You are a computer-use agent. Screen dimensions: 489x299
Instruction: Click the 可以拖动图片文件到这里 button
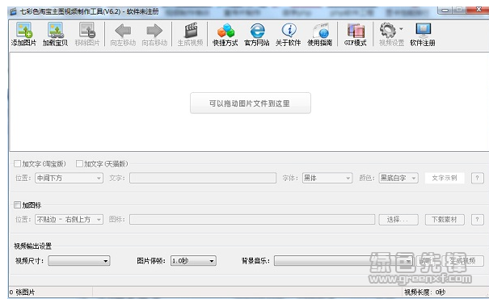[x=251, y=103]
